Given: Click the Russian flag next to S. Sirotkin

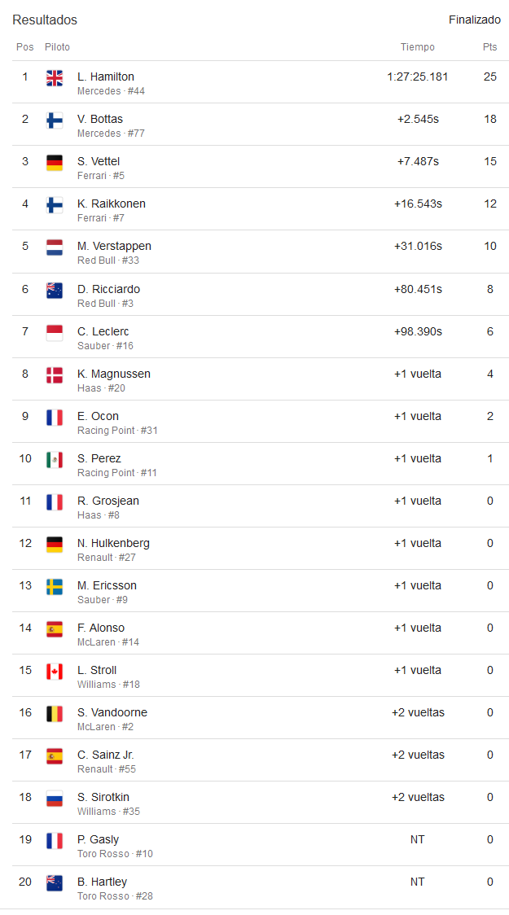Looking at the screenshot, I should [55, 799].
